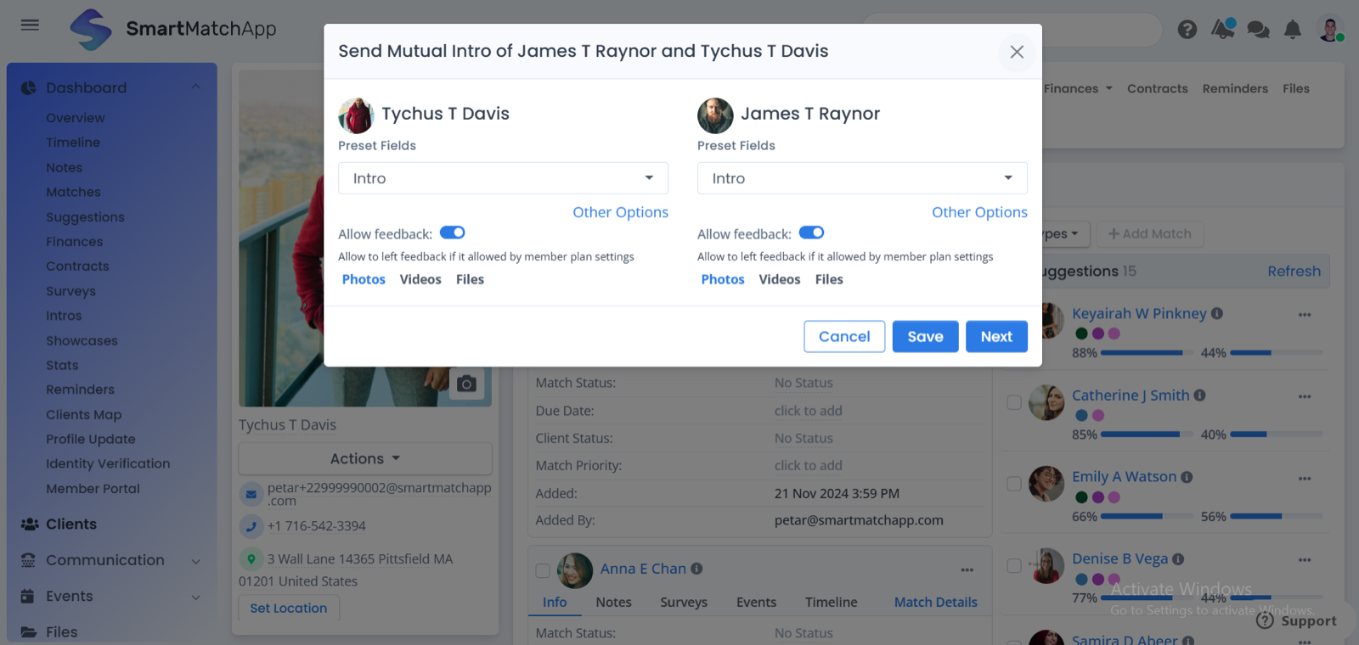This screenshot has width=1359, height=645.
Task: Open the Actions dropdown
Action: 365,458
